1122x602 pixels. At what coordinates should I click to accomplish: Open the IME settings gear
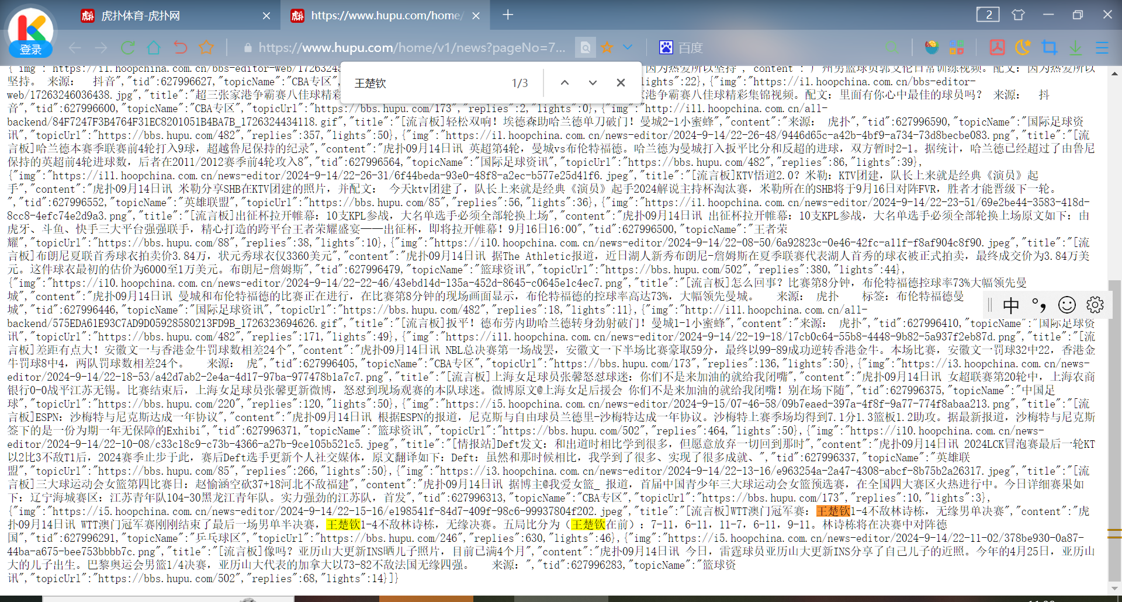[1095, 305]
